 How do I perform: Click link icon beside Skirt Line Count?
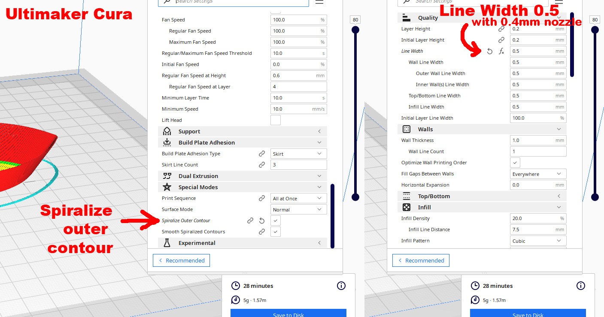pos(261,165)
